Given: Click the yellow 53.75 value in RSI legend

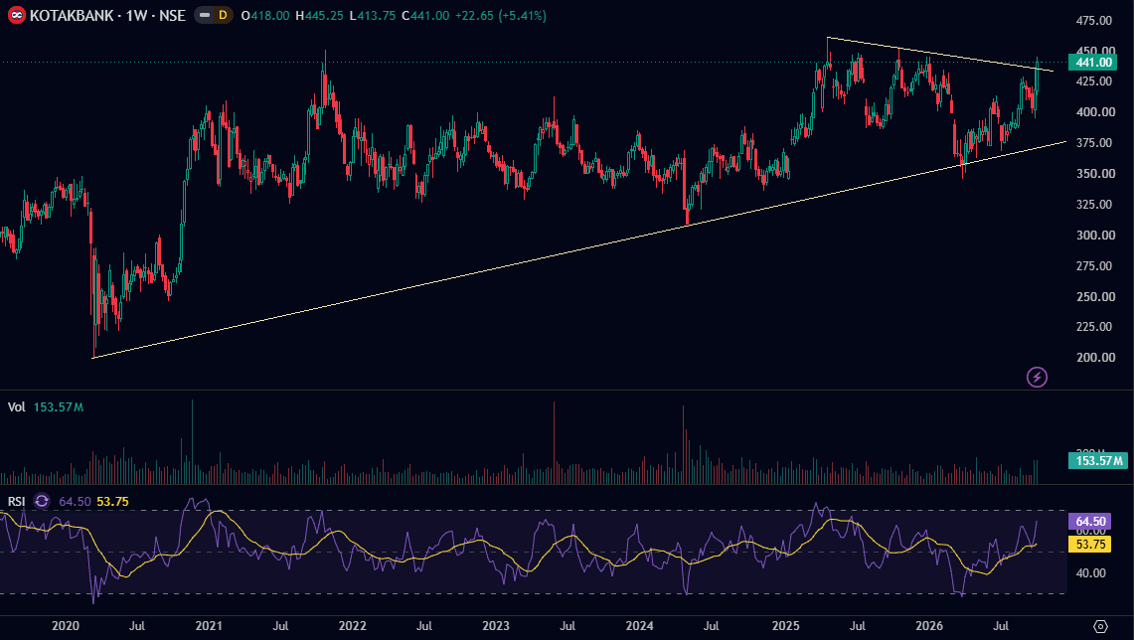Looking at the screenshot, I should [x=113, y=501].
